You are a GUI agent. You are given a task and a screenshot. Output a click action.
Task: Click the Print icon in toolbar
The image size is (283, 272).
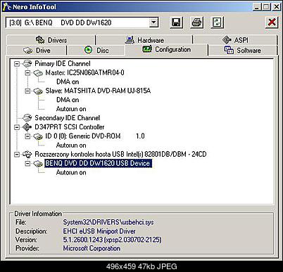[196, 22]
